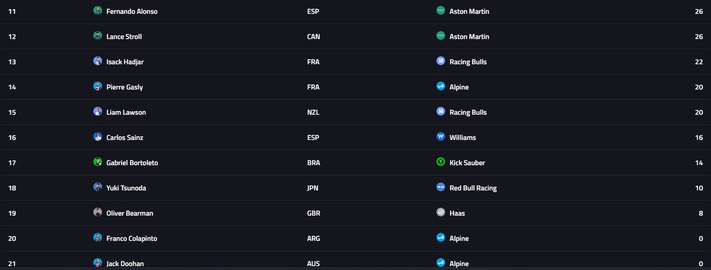Click the Aston Martin logo in Lance Stroll's row

click(441, 35)
